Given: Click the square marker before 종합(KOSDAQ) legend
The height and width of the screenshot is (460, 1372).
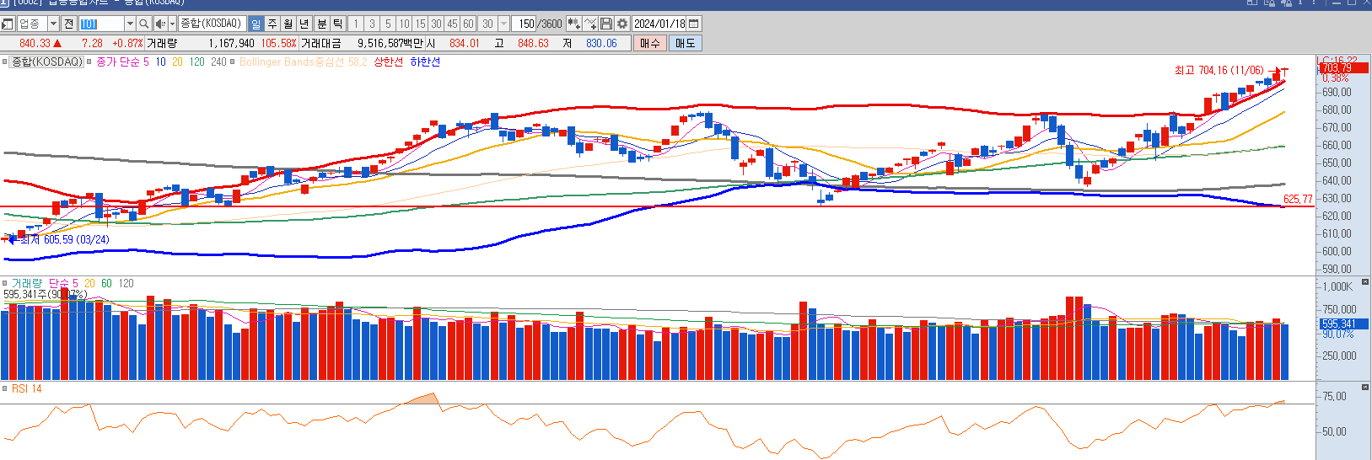Looking at the screenshot, I should point(5,62).
